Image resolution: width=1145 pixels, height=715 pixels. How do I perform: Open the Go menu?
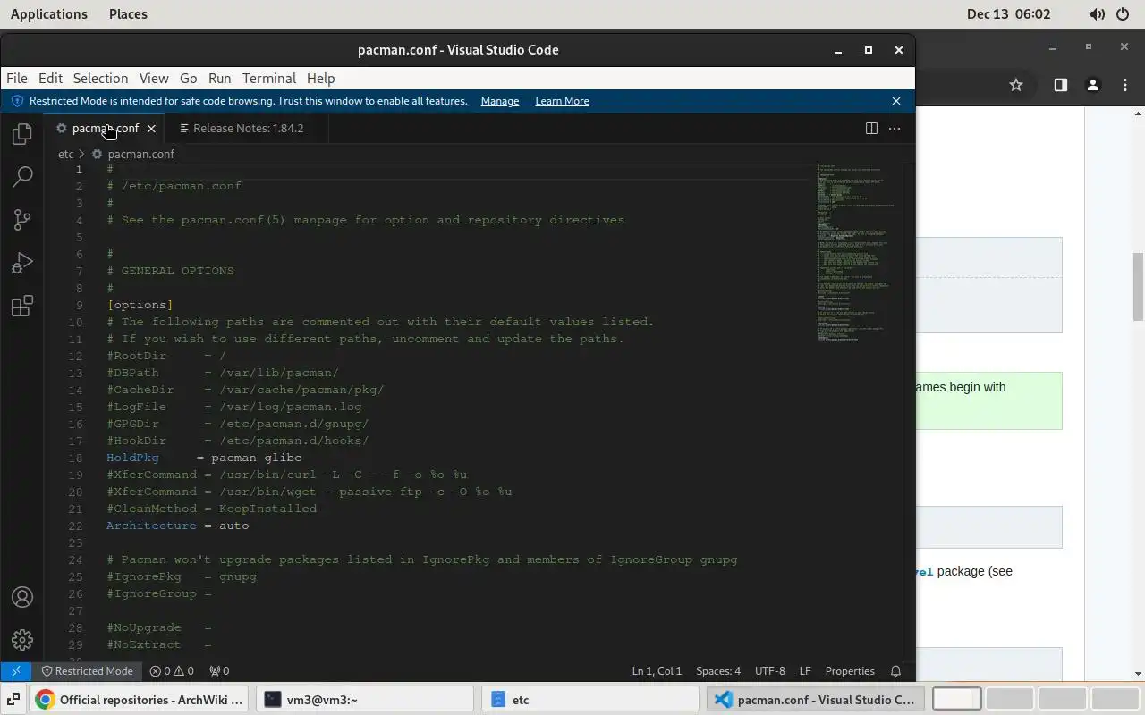click(188, 79)
